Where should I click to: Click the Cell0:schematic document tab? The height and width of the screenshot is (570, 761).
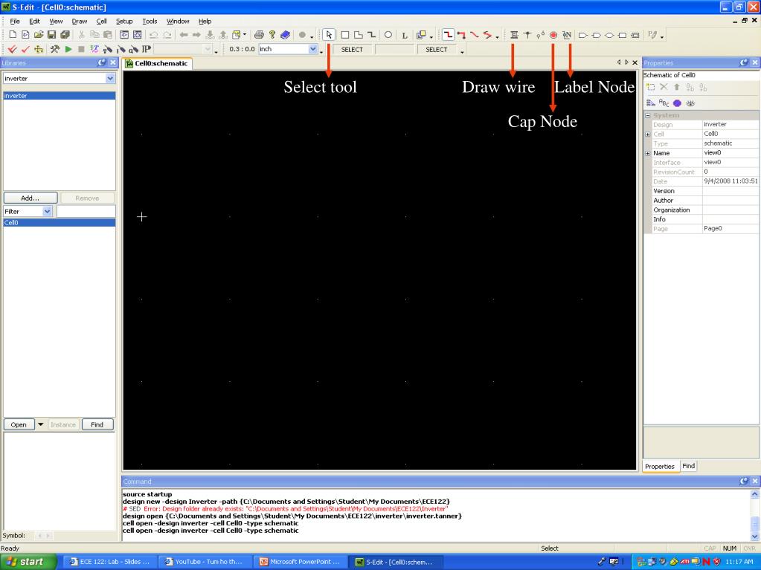pos(157,63)
